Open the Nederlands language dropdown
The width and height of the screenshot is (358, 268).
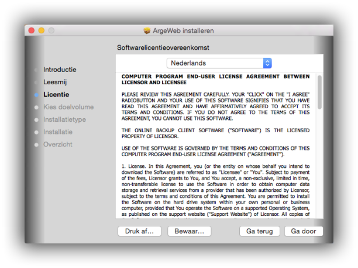coord(219,63)
